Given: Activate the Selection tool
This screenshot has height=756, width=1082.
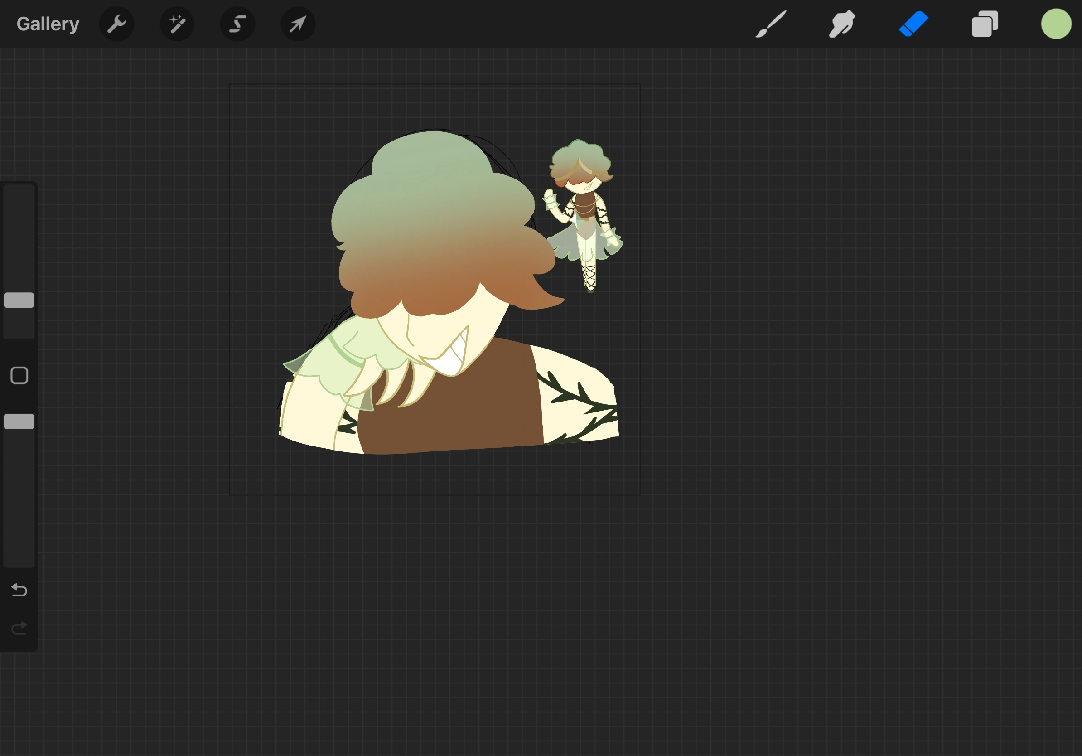Looking at the screenshot, I should [x=237, y=24].
